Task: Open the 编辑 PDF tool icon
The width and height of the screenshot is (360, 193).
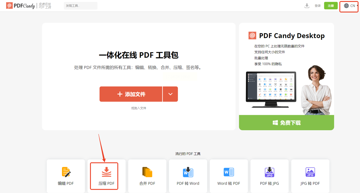Action: (x=66, y=172)
